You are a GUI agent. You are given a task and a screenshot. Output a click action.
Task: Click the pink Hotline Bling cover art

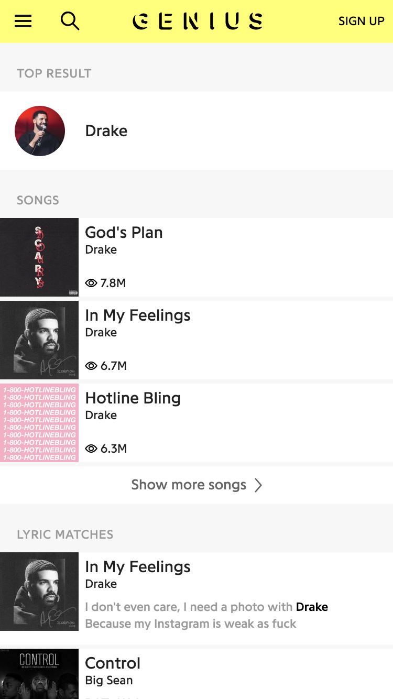[39, 423]
